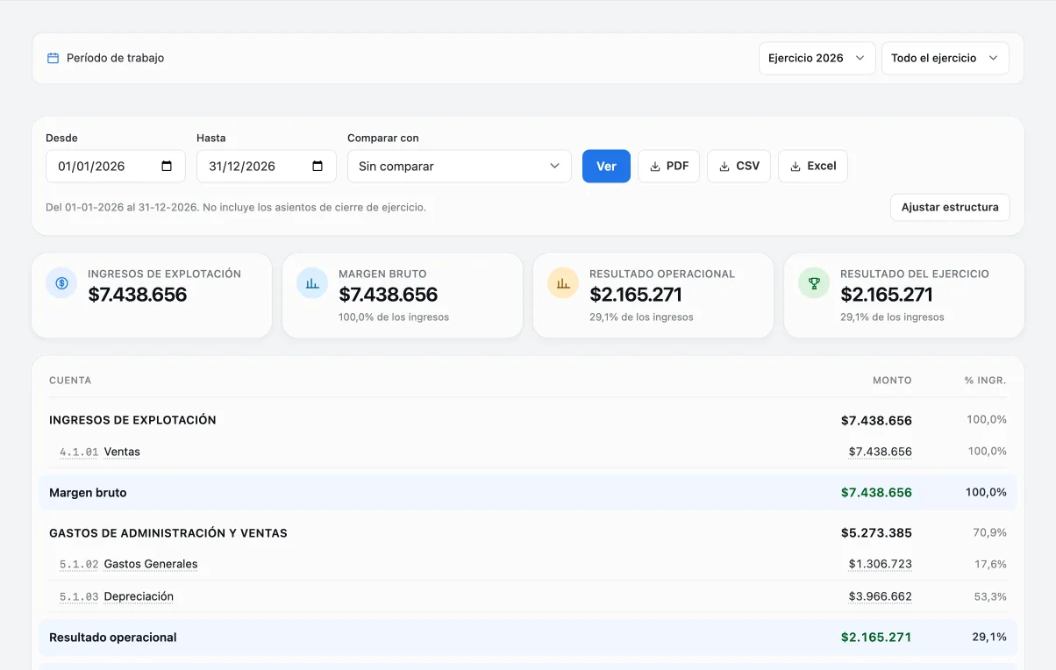Click the period note about asientos de cierre

tap(236, 208)
